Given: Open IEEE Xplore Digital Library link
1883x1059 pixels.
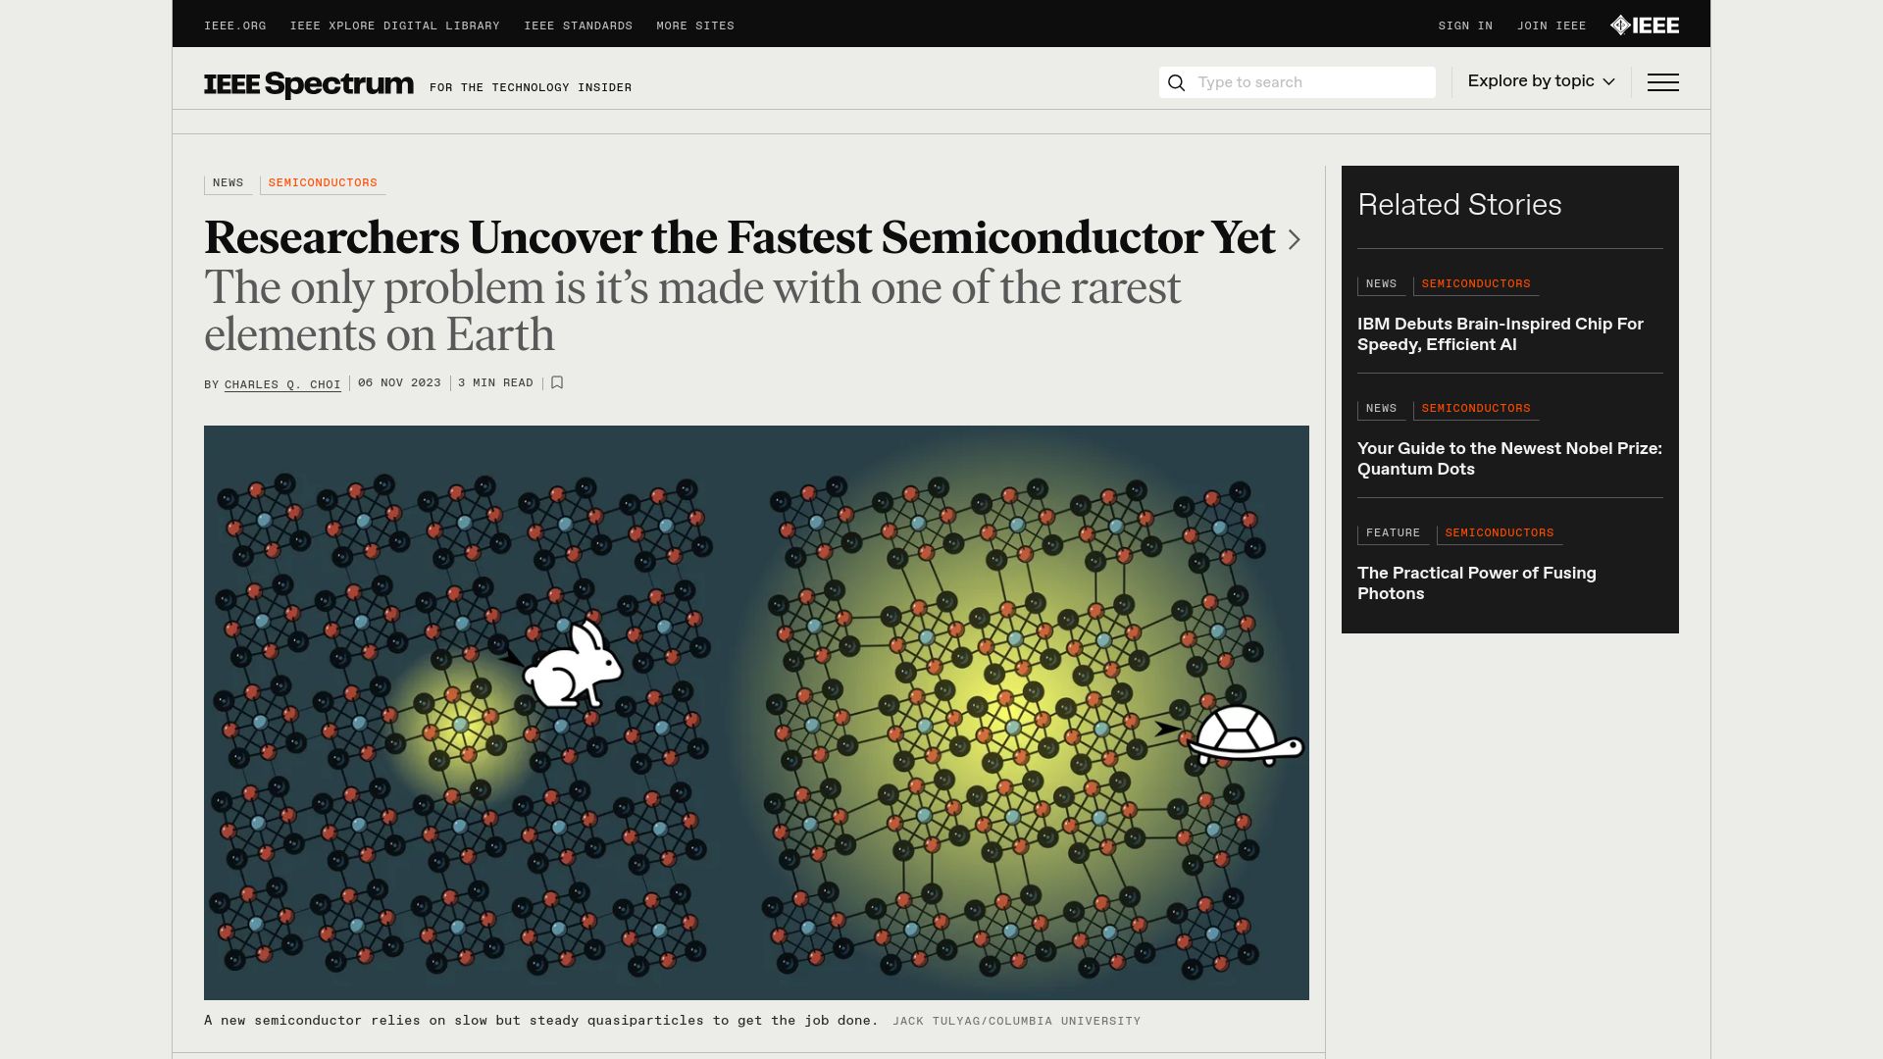Looking at the screenshot, I should coord(394,25).
